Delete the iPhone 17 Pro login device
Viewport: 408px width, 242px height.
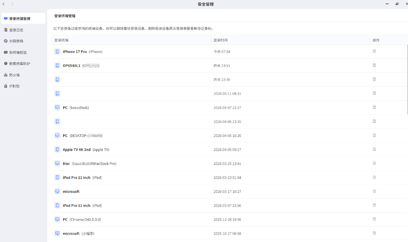(374, 51)
